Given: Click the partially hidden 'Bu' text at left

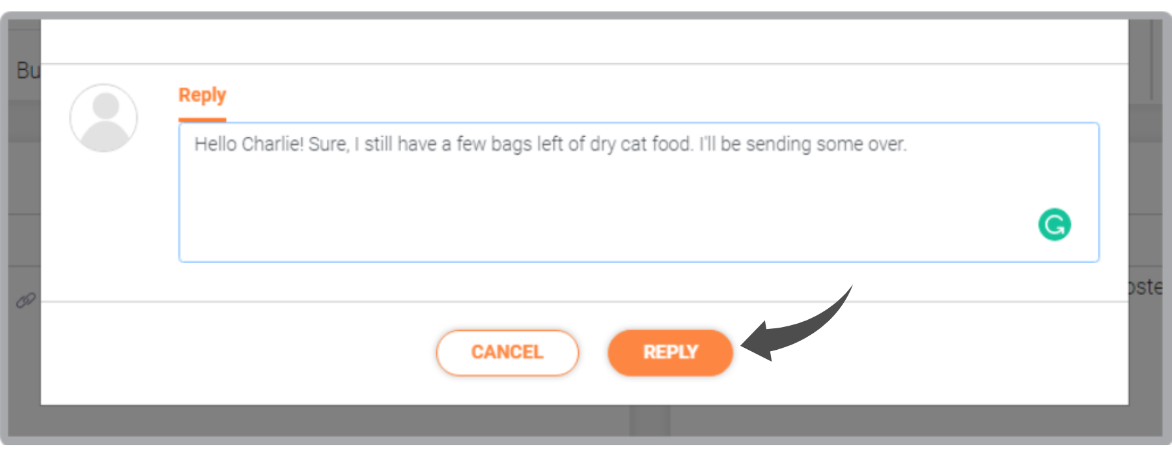Looking at the screenshot, I should (28, 70).
